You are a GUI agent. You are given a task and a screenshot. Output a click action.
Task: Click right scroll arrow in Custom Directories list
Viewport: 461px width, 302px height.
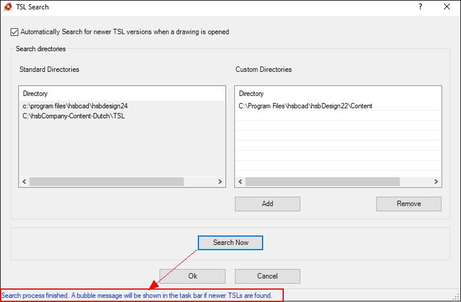coord(436,182)
